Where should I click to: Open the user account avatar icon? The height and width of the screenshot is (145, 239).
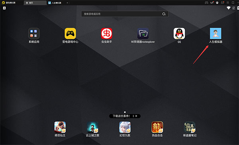217,3
